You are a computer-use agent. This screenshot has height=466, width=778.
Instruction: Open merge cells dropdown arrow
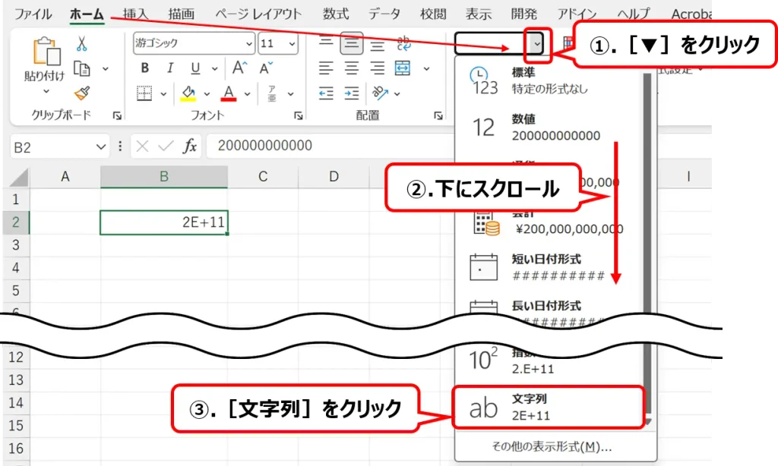426,68
